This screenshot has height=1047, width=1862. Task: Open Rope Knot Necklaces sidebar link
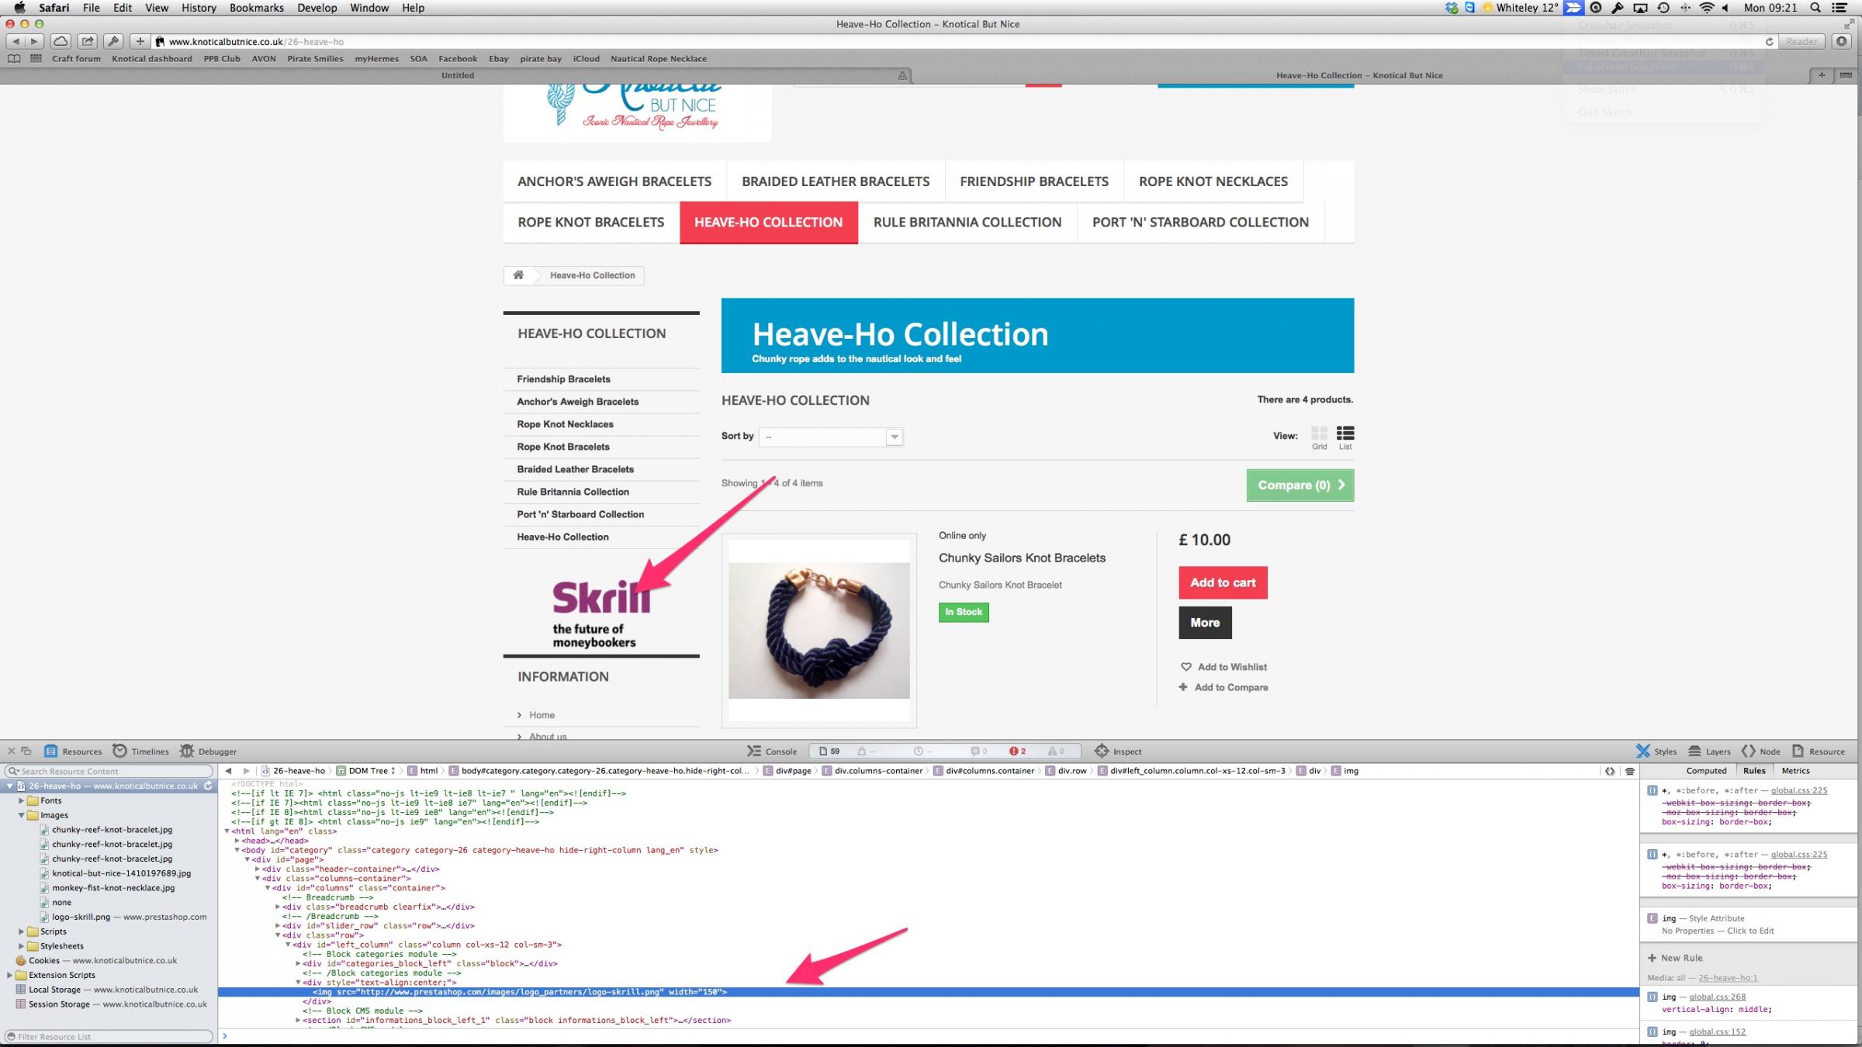point(565,424)
